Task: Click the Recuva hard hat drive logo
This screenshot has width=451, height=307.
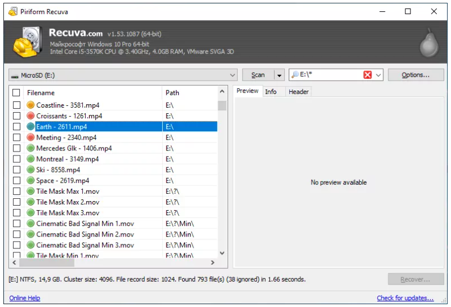Action: (x=28, y=42)
